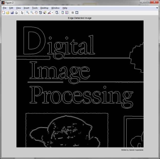This screenshot has width=160, height=159.
Task: Click the Hide Plot Tools button
Action: pos(73,13)
